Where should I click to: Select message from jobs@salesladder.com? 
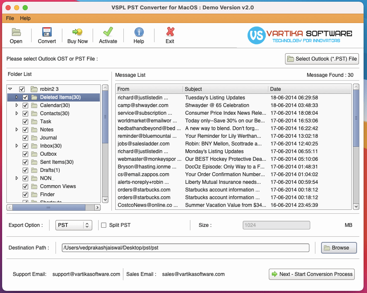point(233,144)
